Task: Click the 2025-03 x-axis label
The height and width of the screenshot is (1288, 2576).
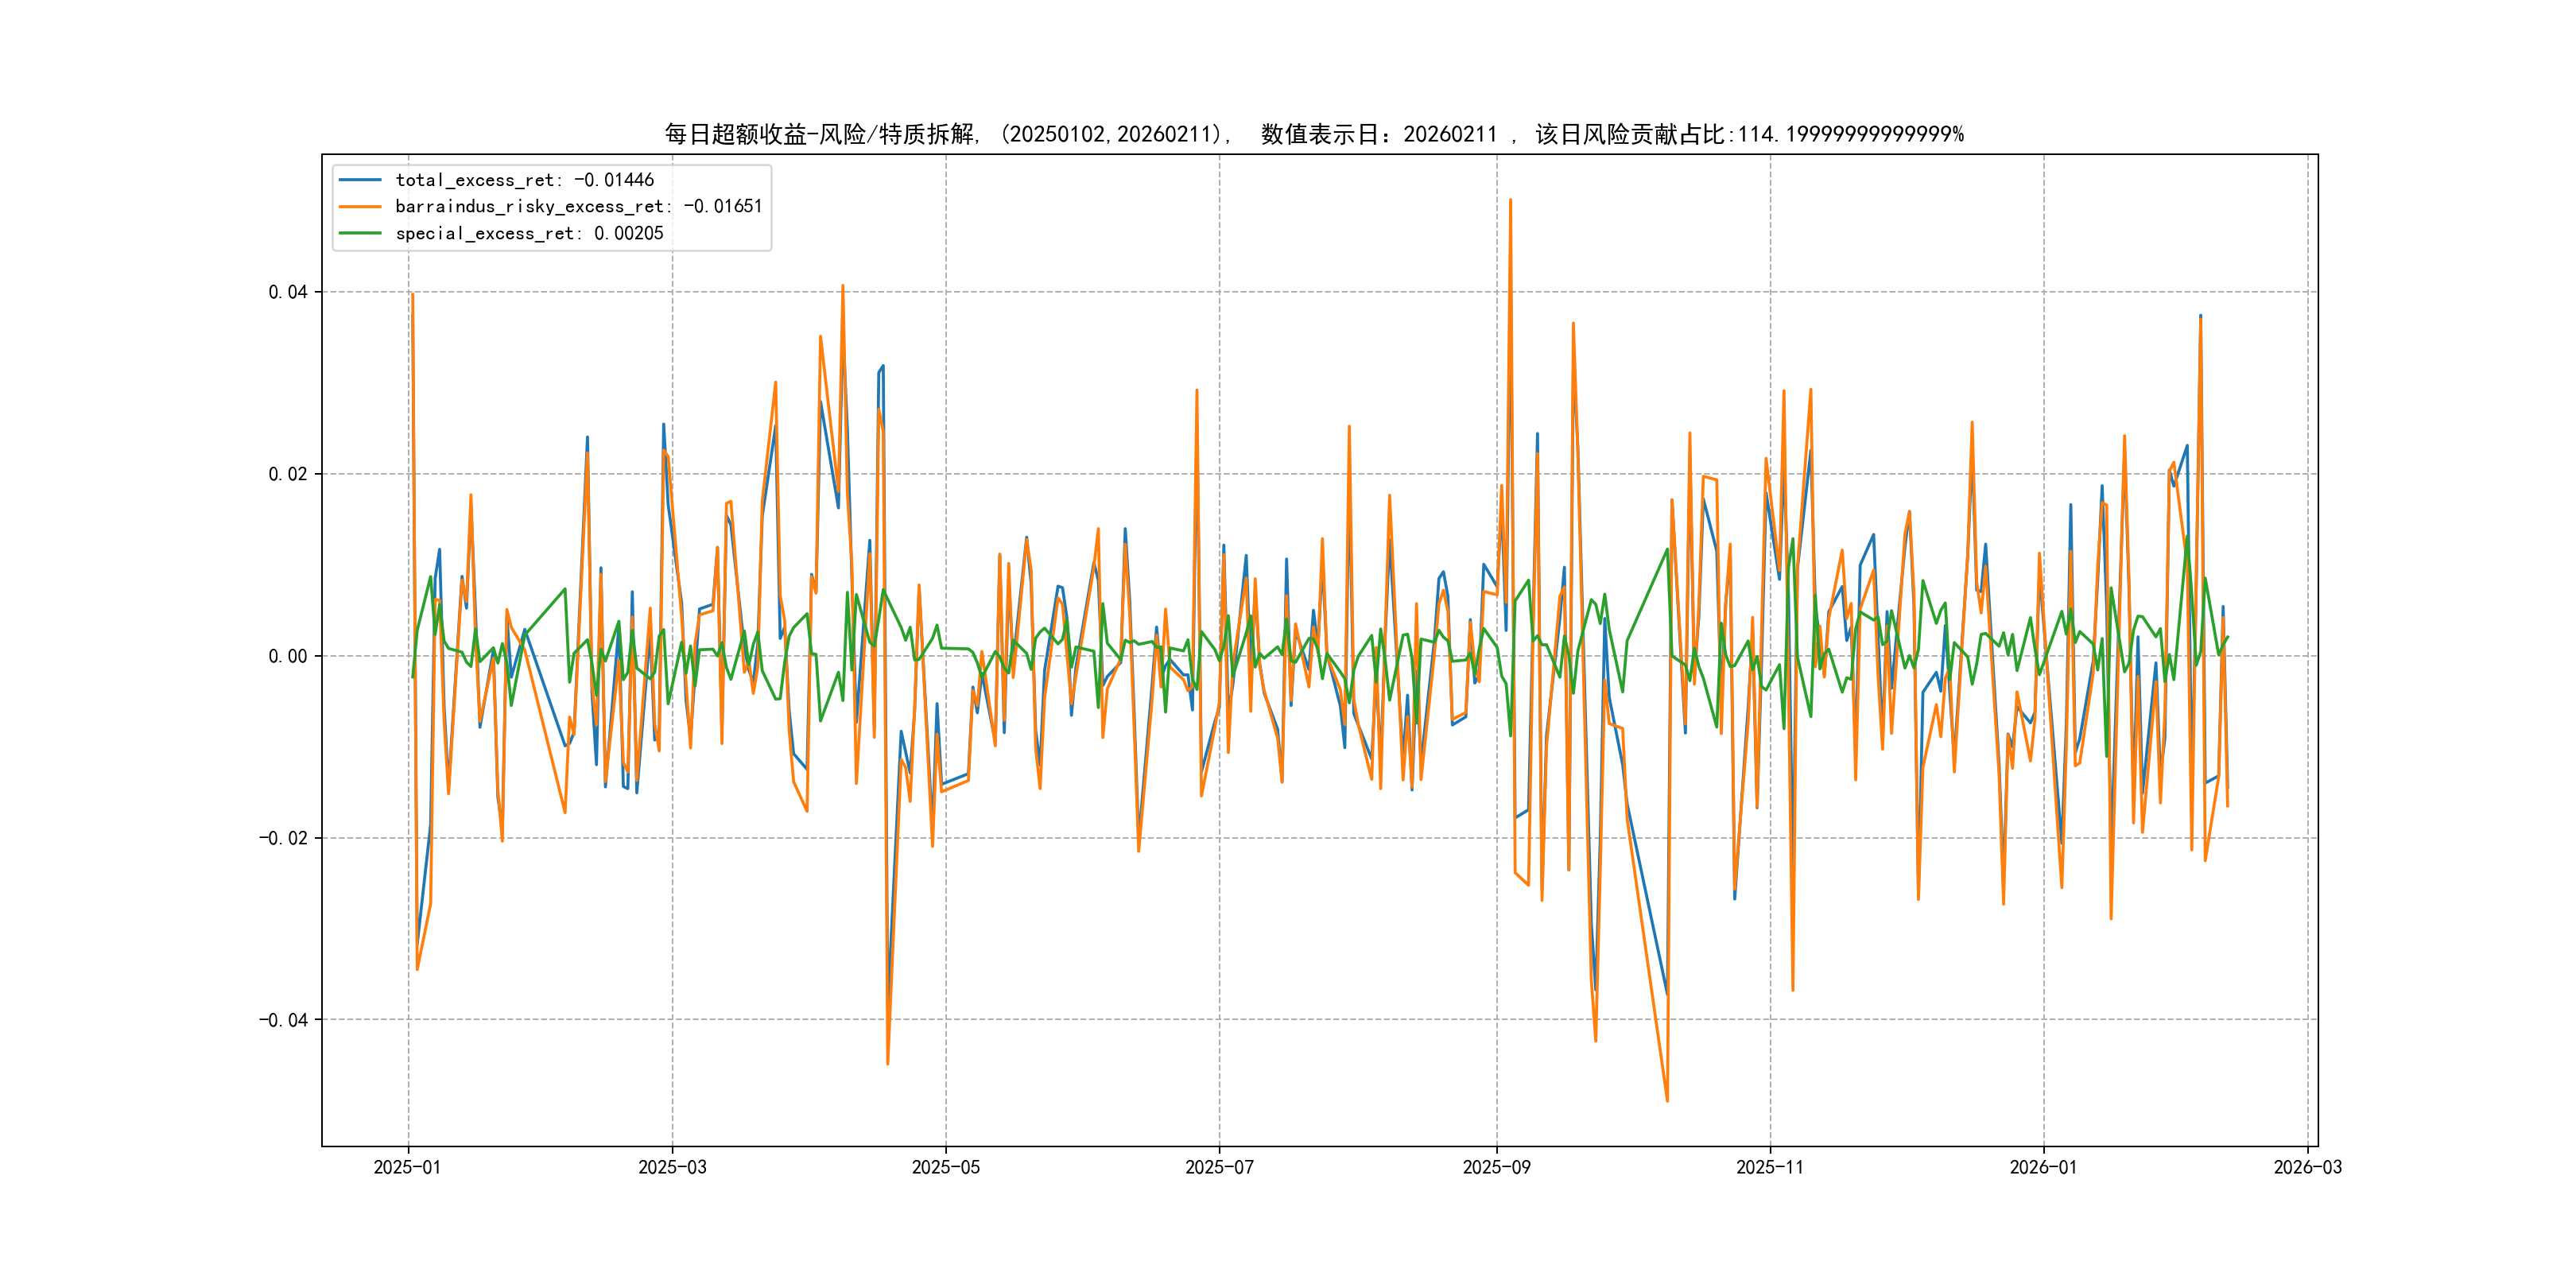Action: (x=672, y=1167)
